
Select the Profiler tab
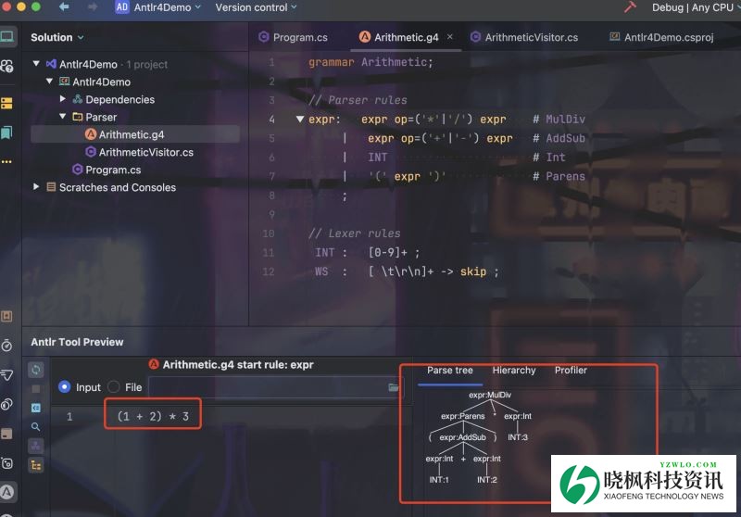[571, 371]
